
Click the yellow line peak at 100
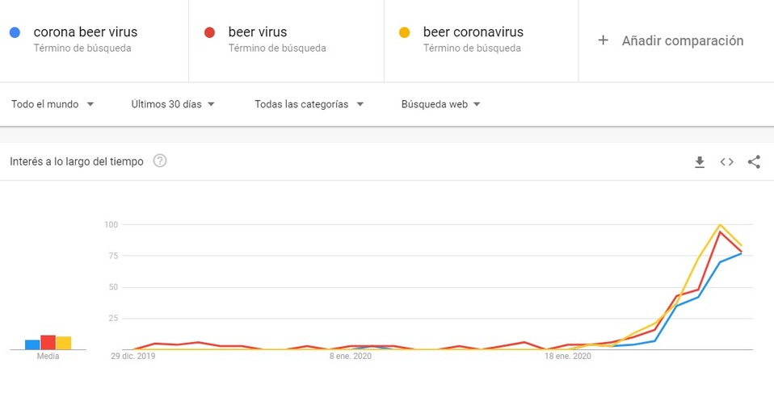[720, 225]
